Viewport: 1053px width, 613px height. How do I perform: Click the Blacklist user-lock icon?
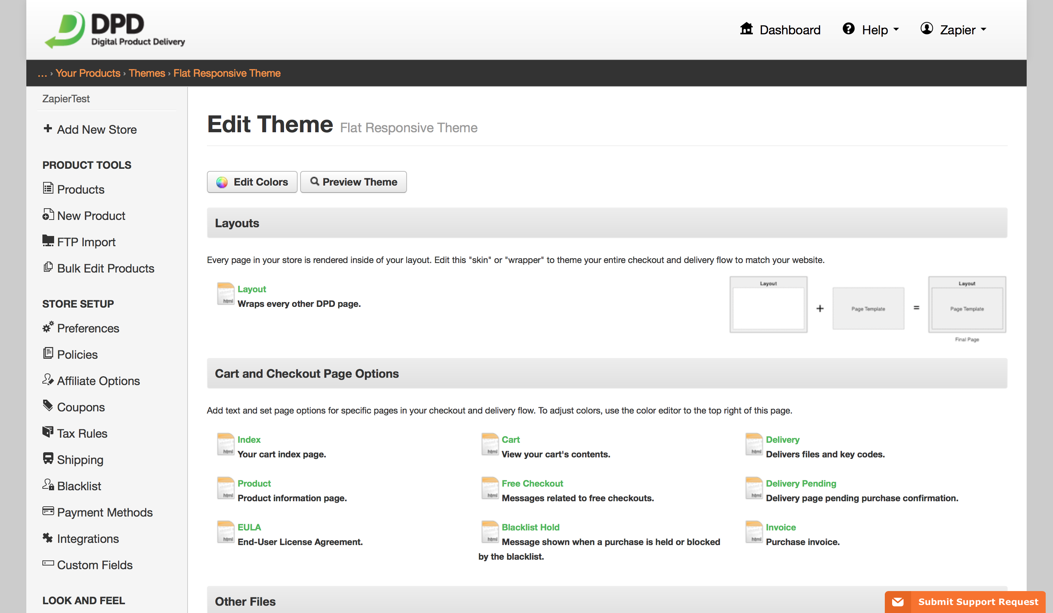pos(48,485)
